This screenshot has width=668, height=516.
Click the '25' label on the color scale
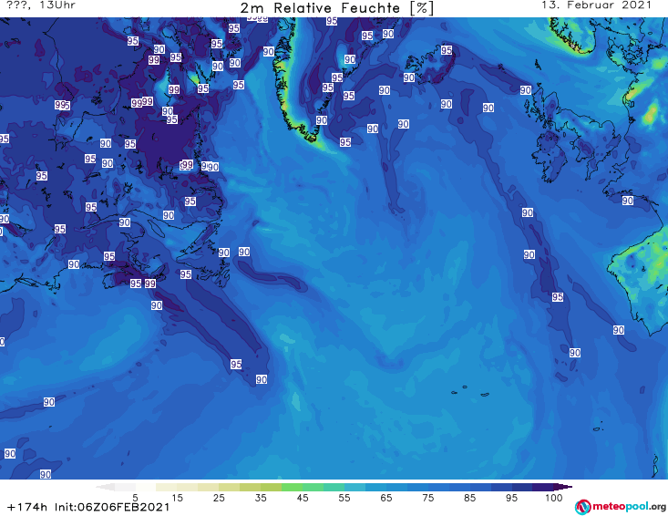(x=219, y=498)
